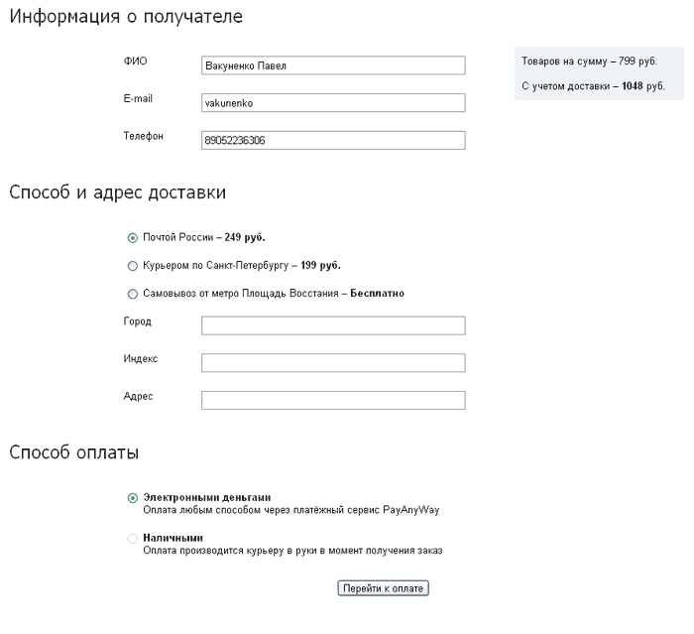Select Самовывоз от метро Площадь Восстания
This screenshot has height=634, width=694.
133,294
